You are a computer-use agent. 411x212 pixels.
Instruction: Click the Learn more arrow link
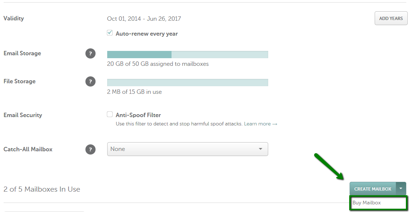pos(261,124)
